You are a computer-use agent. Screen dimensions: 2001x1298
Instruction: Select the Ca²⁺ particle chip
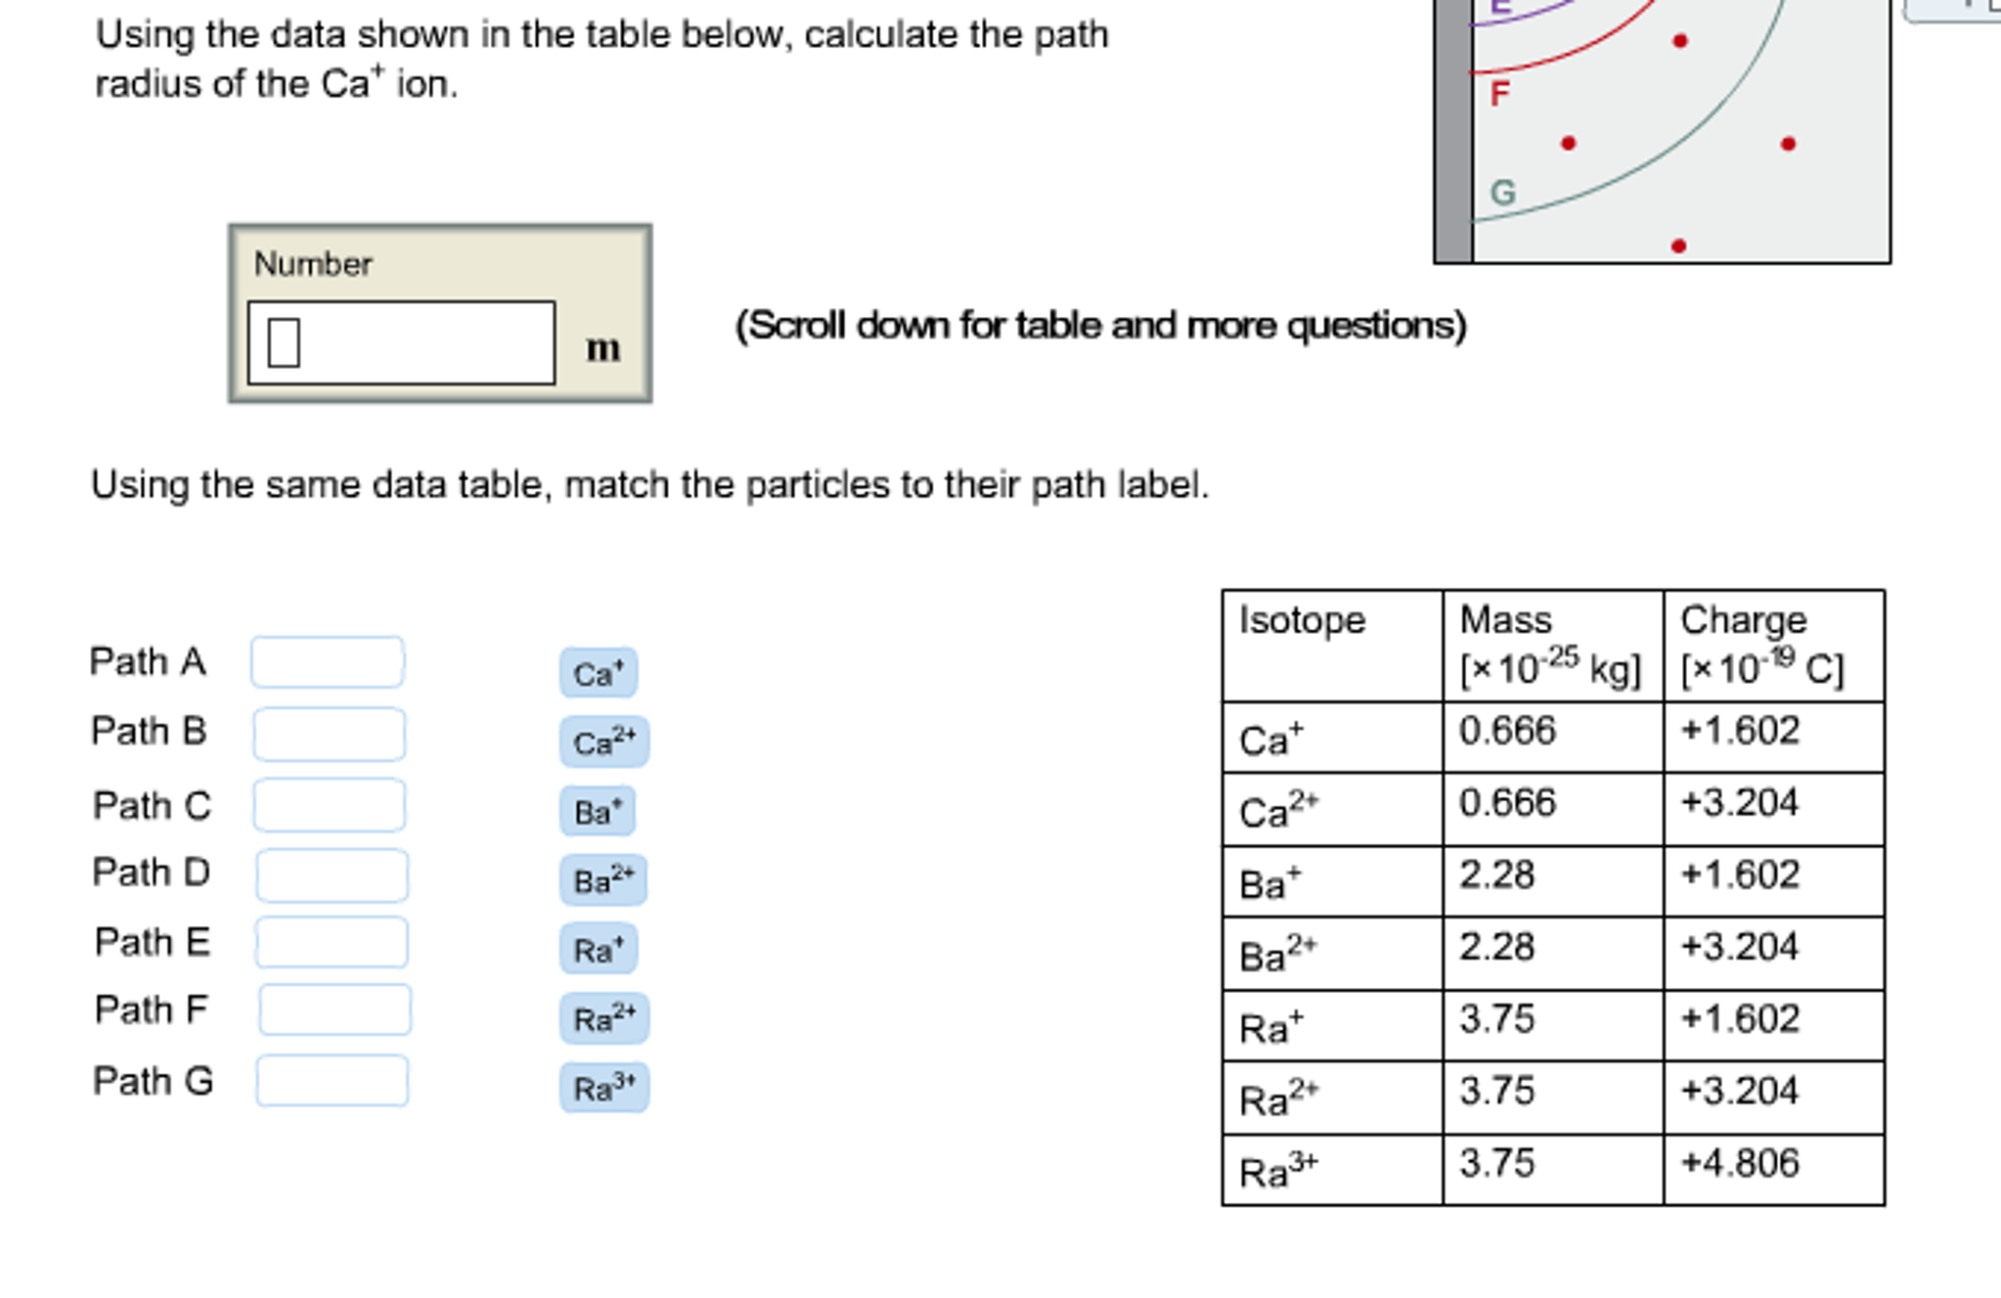(x=603, y=742)
